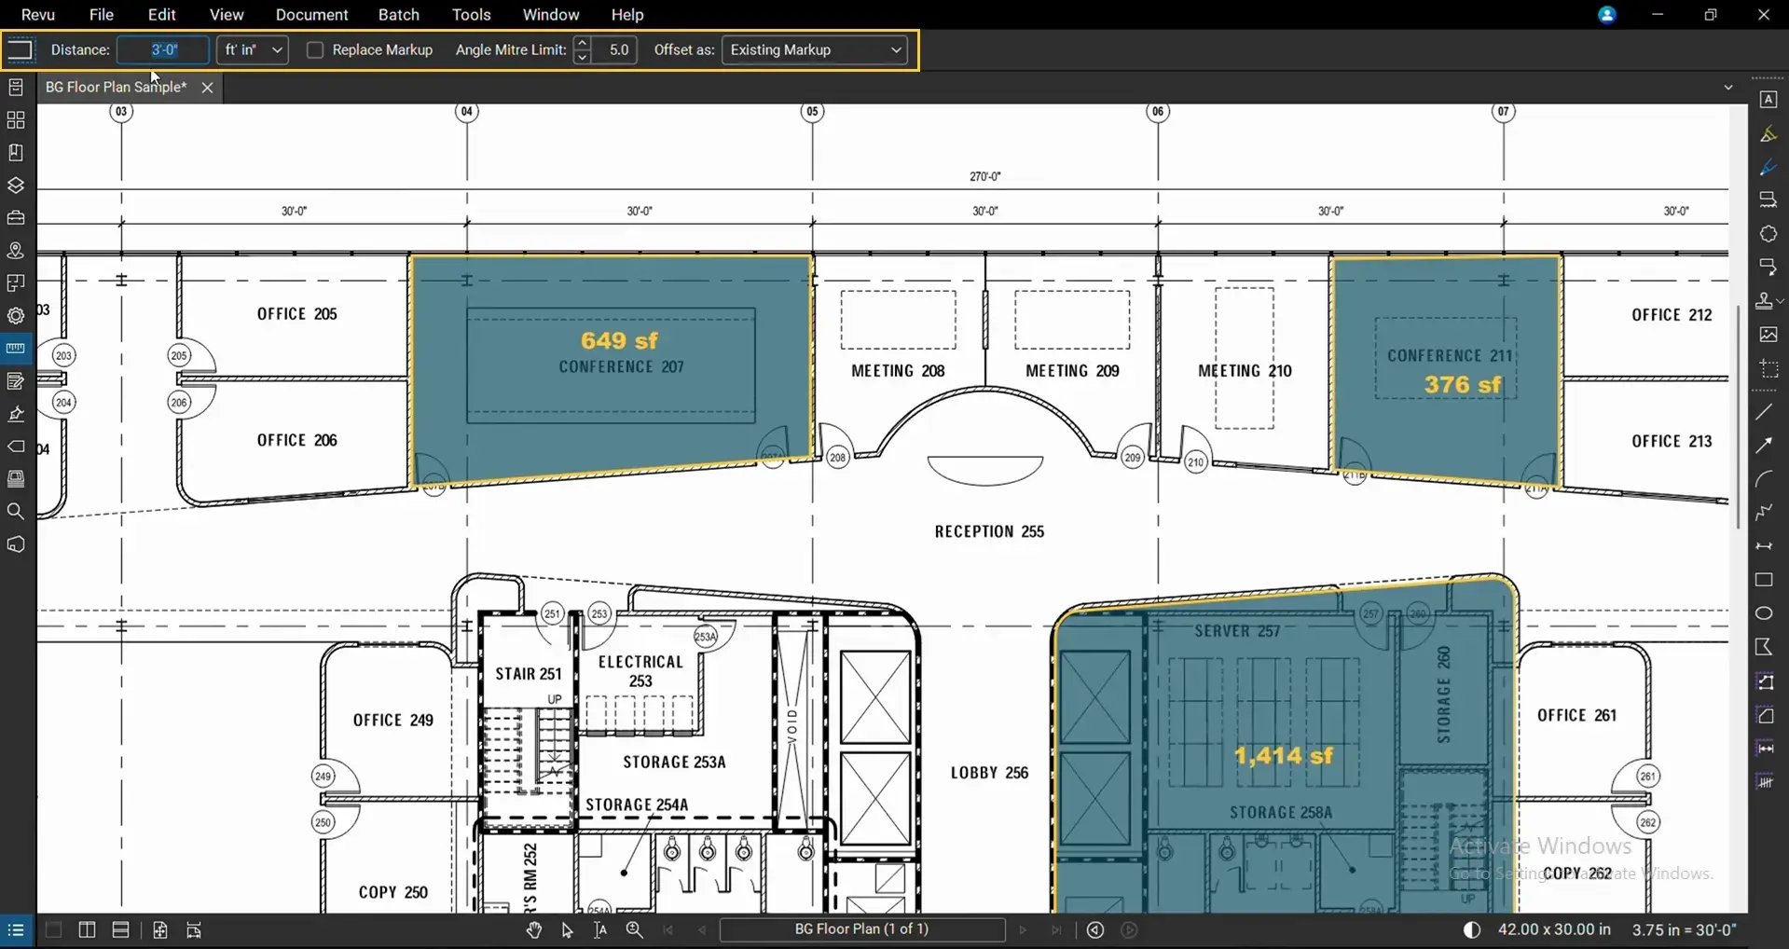1789x949 pixels.
Task: Go to previous view button
Action: click(x=1095, y=929)
